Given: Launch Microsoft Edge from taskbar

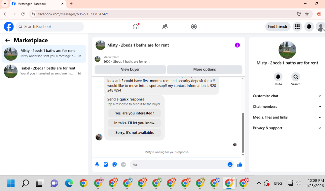Looking at the screenshot, I should [x=69, y=183].
